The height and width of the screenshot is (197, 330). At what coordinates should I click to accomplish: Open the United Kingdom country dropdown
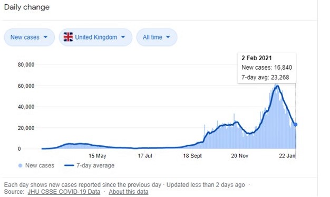95,37
